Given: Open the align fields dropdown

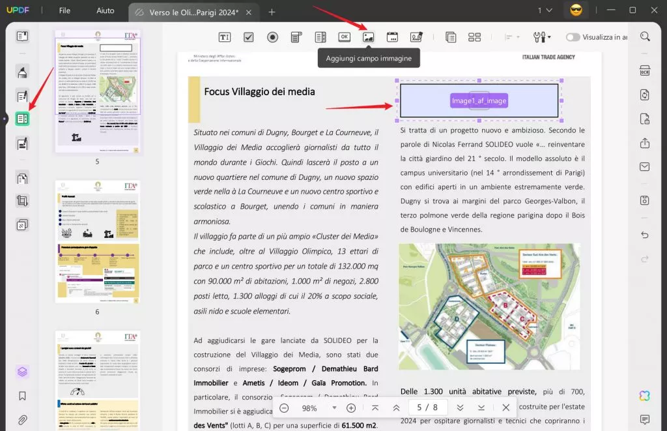Looking at the screenshot, I should [x=512, y=37].
